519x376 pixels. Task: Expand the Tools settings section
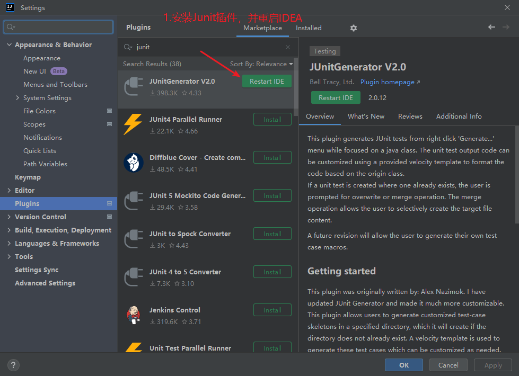click(9, 256)
